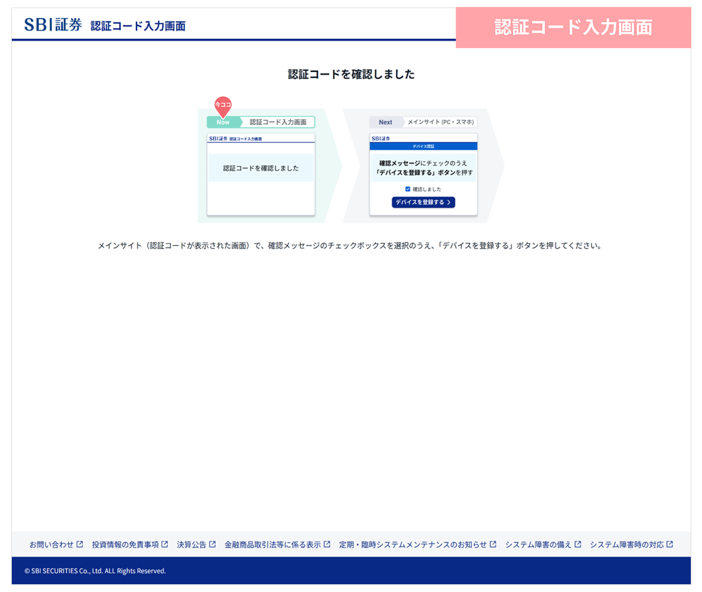The height and width of the screenshot is (592, 702).
Task: Click the SBI証券 logo in the header
Action: pyautogui.click(x=53, y=25)
